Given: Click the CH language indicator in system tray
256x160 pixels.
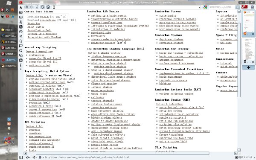Looking at the screenshot, I should tap(9, 119).
